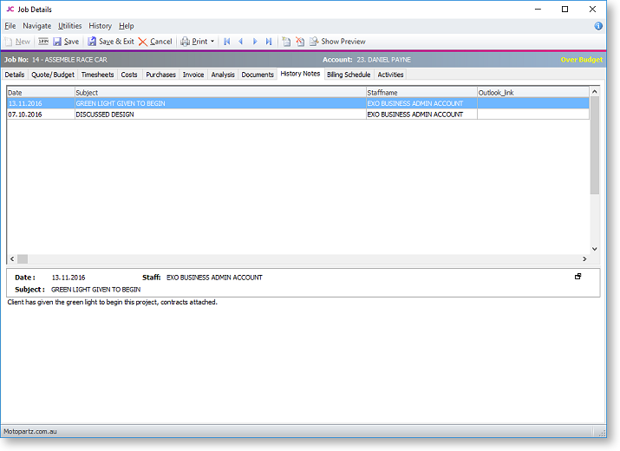
Task: Click the grid's scroll down arrow
Action: [x=594, y=249]
